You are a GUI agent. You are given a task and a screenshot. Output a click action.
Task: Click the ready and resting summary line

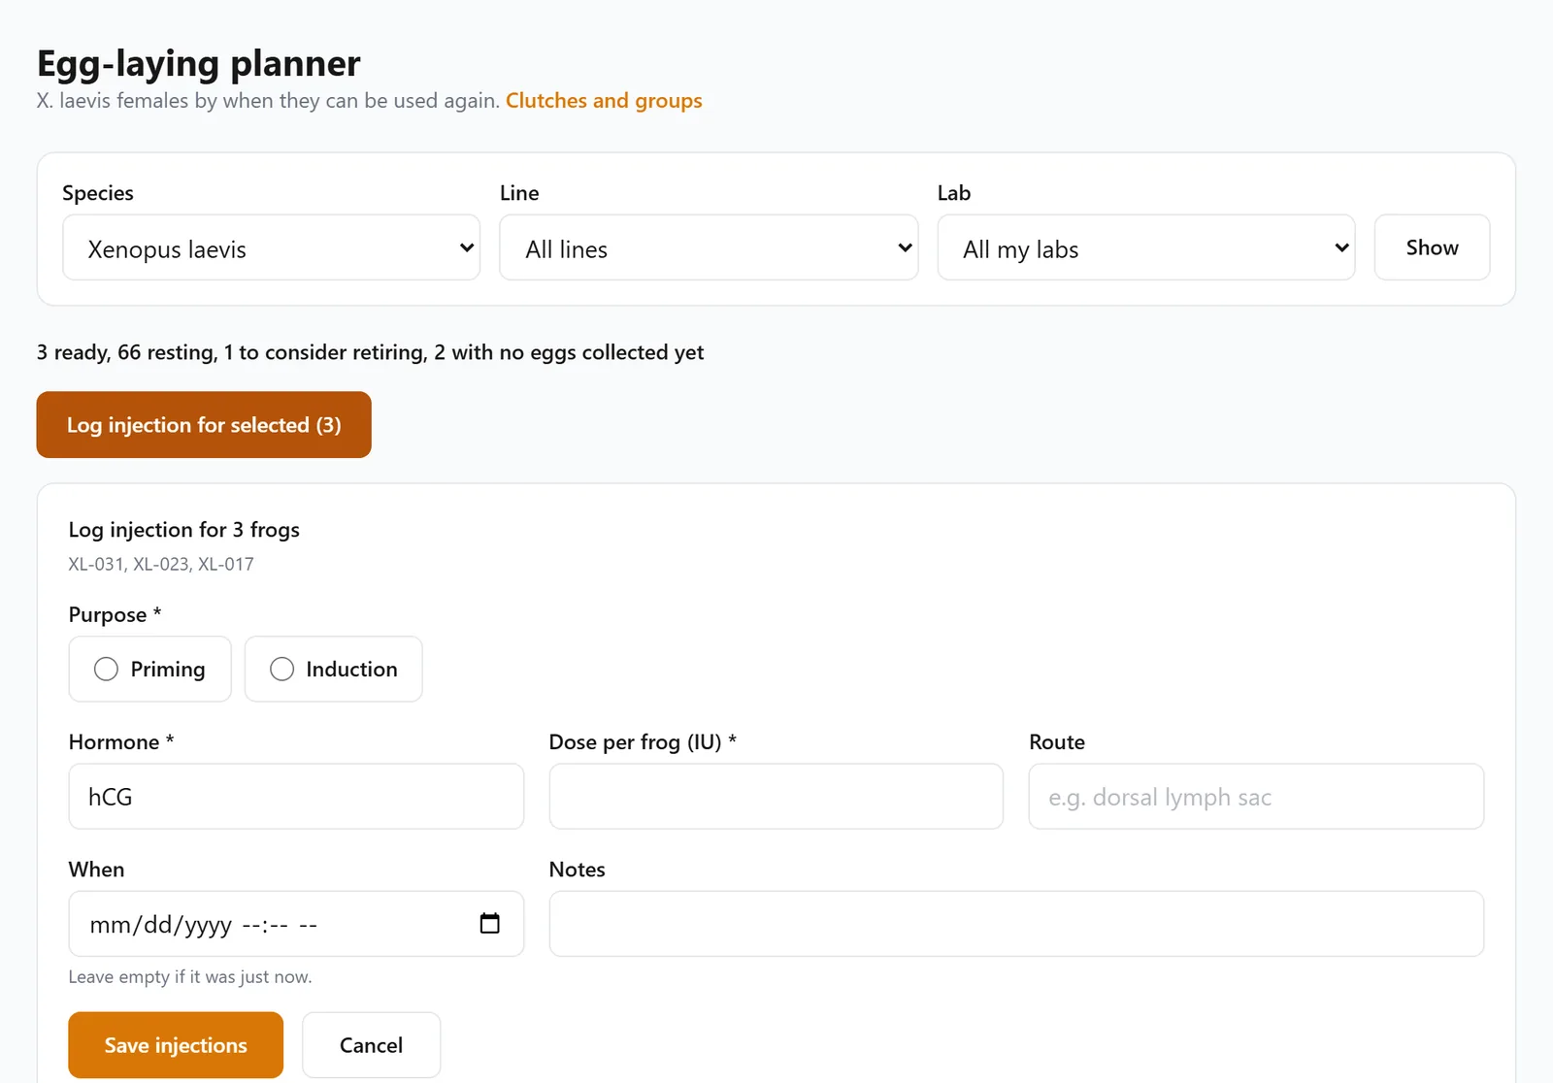point(370,352)
